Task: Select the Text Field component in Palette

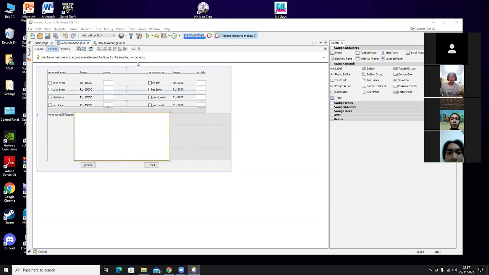Action: [339, 80]
